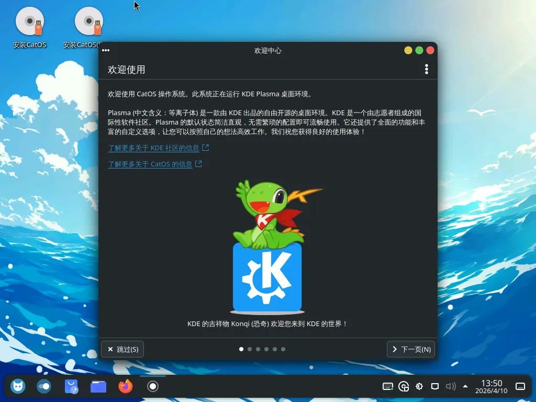Open the display configuration tray icon
The height and width of the screenshot is (402, 536).
click(435, 387)
